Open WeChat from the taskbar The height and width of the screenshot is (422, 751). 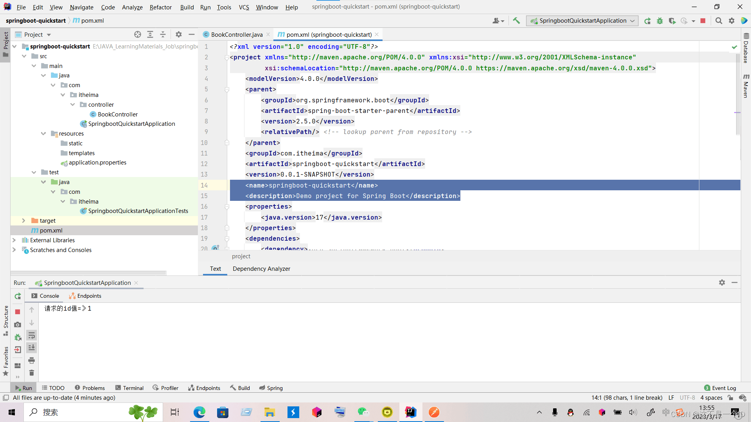(363, 412)
